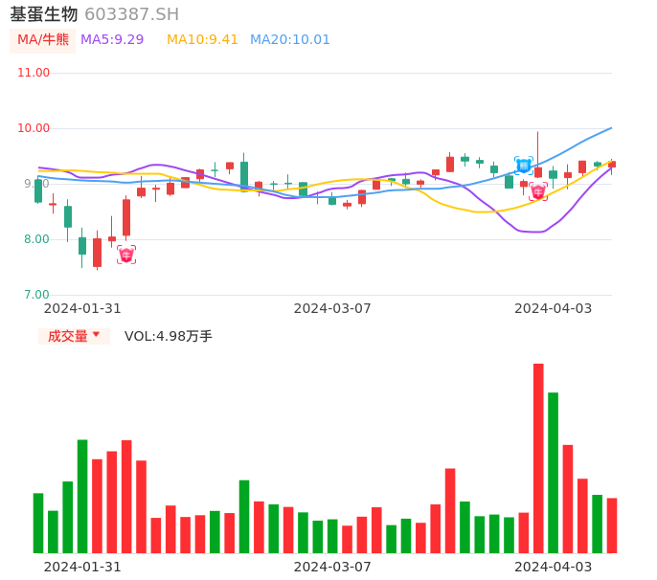Click the stock code 603387.SH
This screenshot has width=657, height=580.
click(x=131, y=14)
